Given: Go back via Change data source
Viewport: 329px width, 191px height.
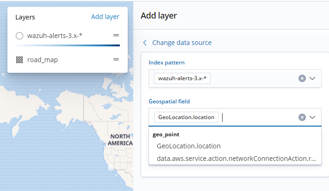Looking at the screenshot, I should coord(181,43).
